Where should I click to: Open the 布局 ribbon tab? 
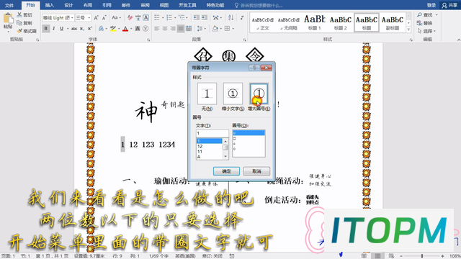click(88, 5)
